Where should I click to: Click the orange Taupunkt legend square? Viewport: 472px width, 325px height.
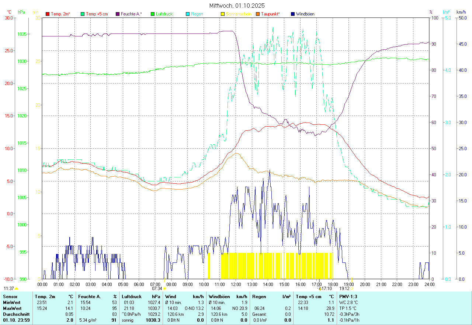(258, 14)
